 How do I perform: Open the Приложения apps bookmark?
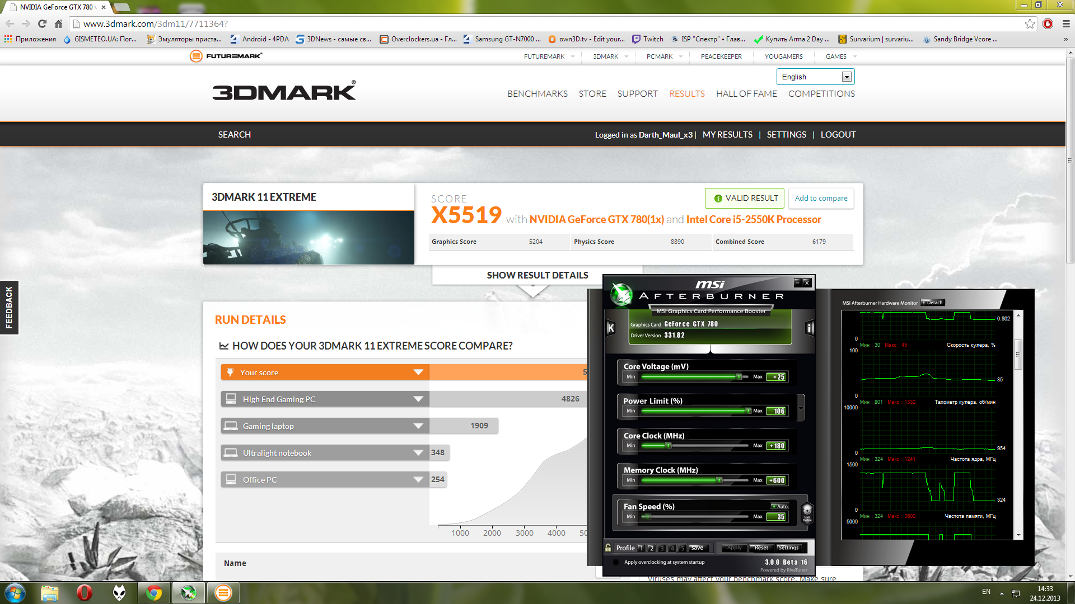[30, 39]
